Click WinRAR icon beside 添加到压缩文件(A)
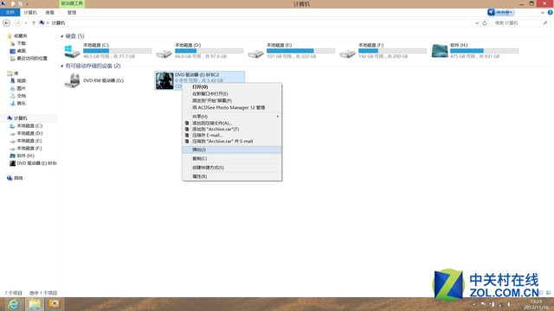The height and width of the screenshot is (311, 554). (x=187, y=123)
